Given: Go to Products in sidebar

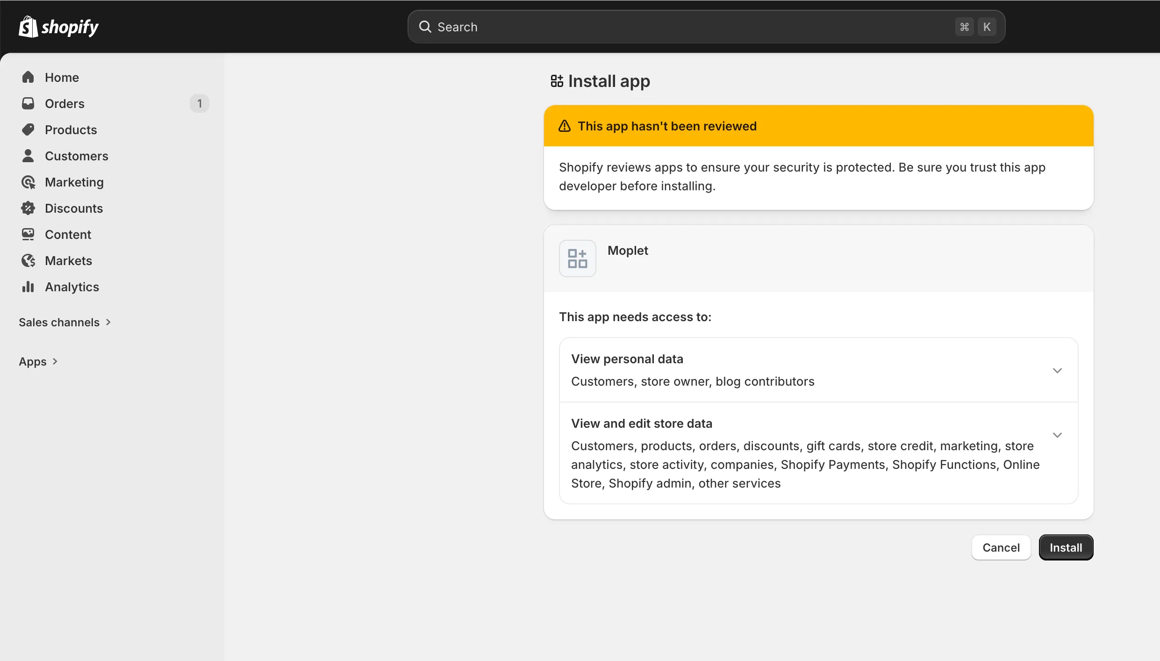Looking at the screenshot, I should pos(113,129).
